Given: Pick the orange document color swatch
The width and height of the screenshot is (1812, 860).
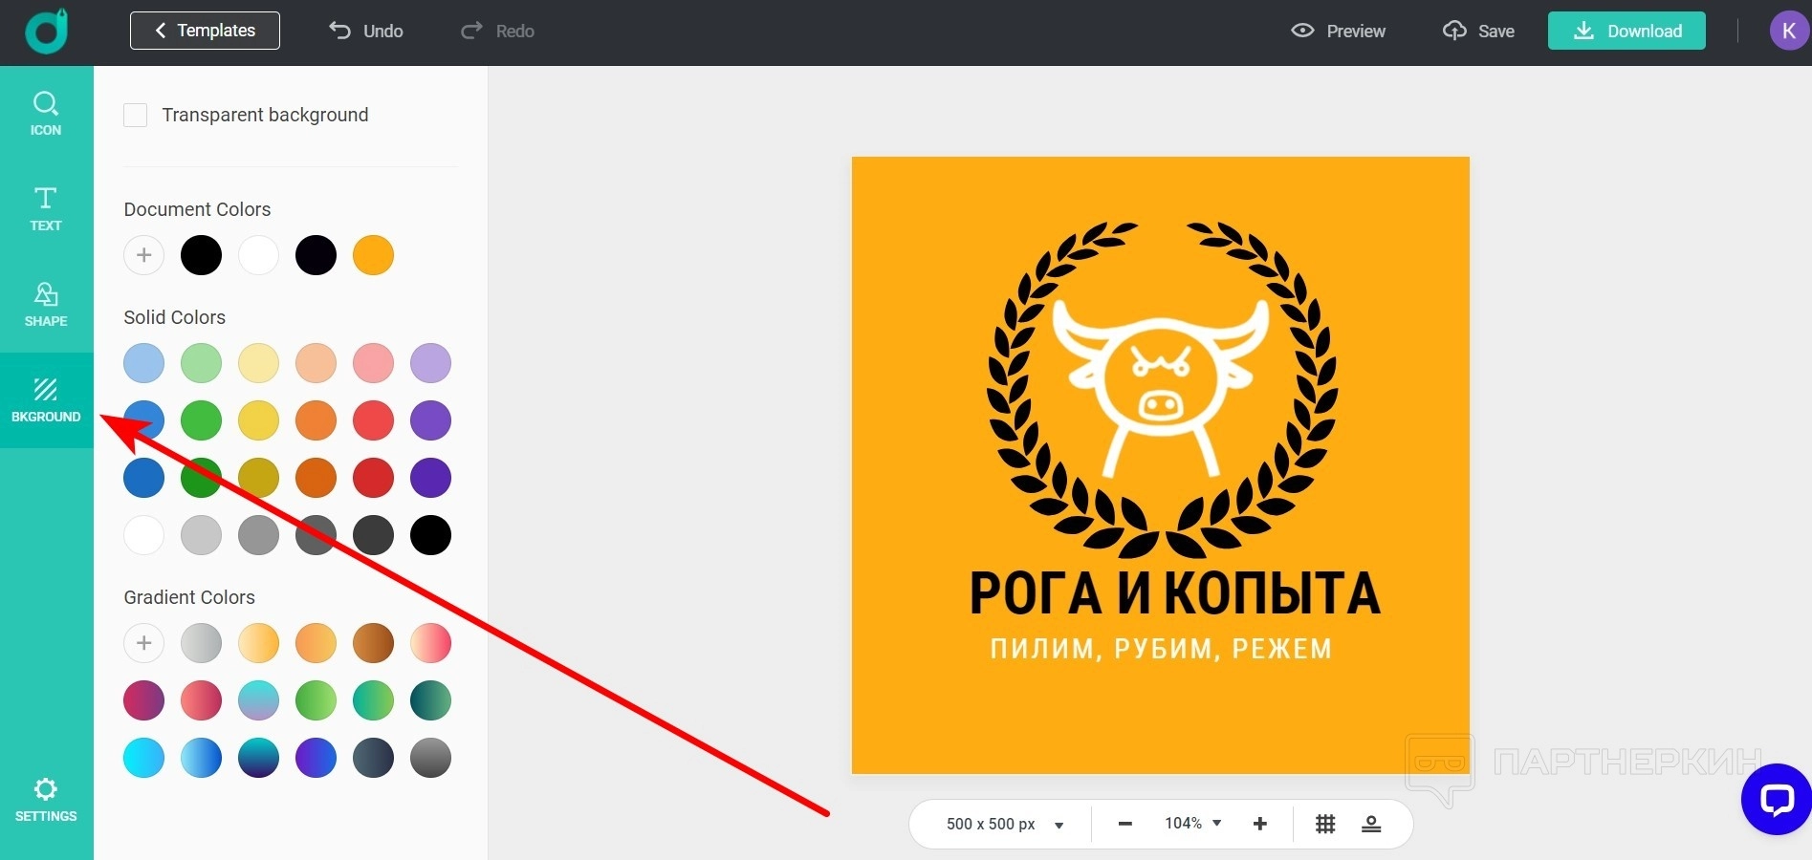Looking at the screenshot, I should click(373, 255).
